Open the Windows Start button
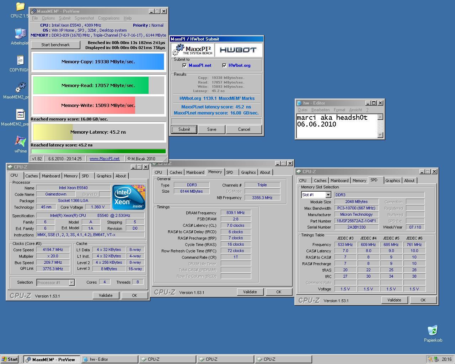This screenshot has height=364, width=455. (10, 359)
